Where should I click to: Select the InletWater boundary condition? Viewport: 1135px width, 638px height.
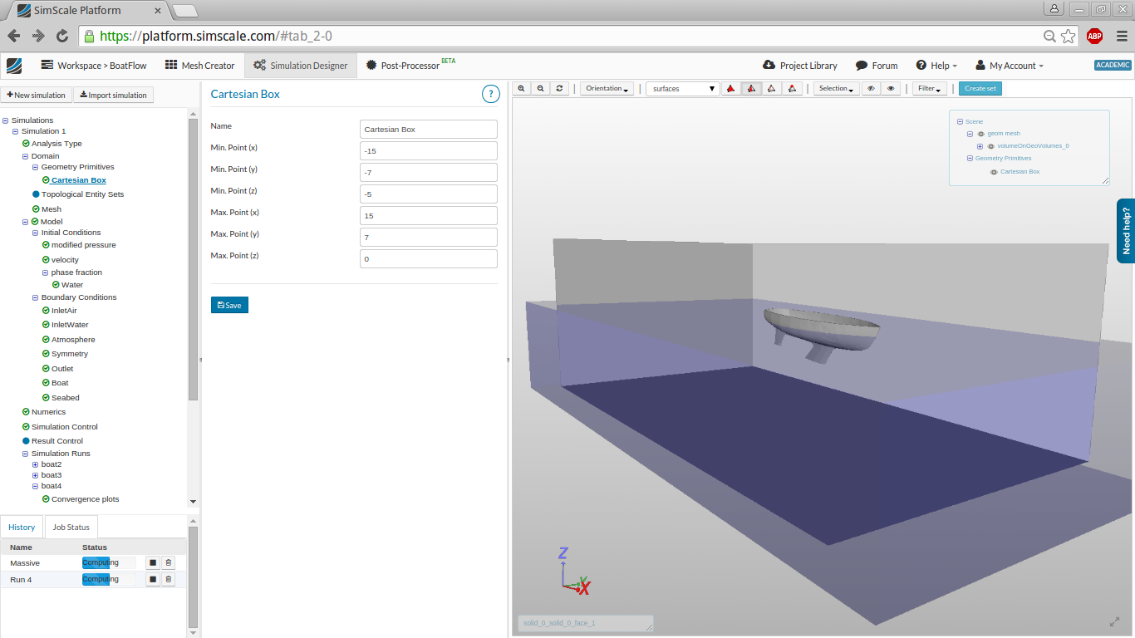(x=70, y=325)
